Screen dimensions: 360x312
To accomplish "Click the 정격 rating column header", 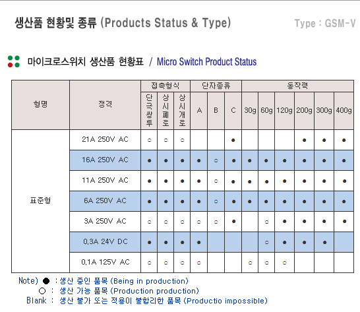I will pos(105,104).
